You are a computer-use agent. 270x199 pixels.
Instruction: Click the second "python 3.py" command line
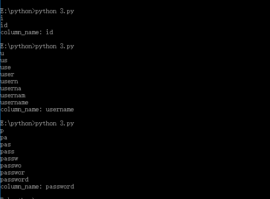click(x=37, y=46)
